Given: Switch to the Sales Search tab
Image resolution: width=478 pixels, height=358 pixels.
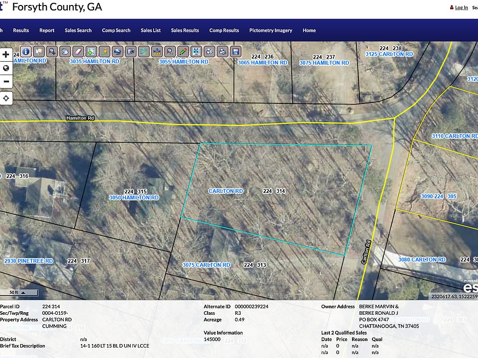Looking at the screenshot, I should [x=78, y=30].
